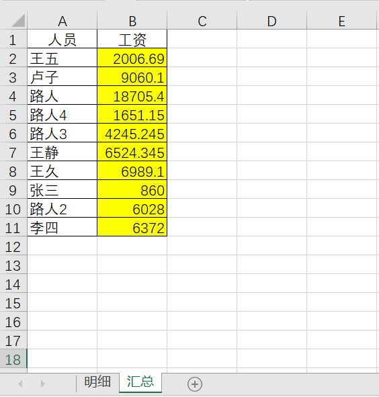The image size is (379, 397).
Task: Select row 11 header
Action: (x=13, y=227)
